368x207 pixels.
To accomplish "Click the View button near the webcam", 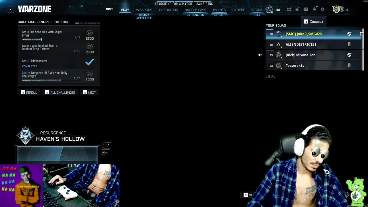I will [249, 195].
